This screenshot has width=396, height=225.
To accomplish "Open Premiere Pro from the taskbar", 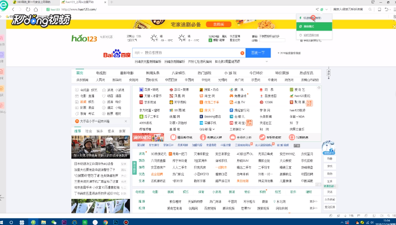I will coord(64,222).
